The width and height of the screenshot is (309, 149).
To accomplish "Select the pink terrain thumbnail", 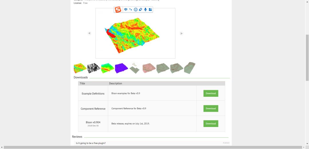I will (149, 68).
